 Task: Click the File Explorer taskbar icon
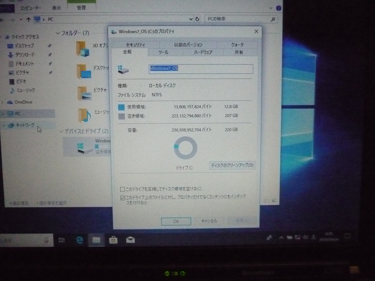coord(96,240)
